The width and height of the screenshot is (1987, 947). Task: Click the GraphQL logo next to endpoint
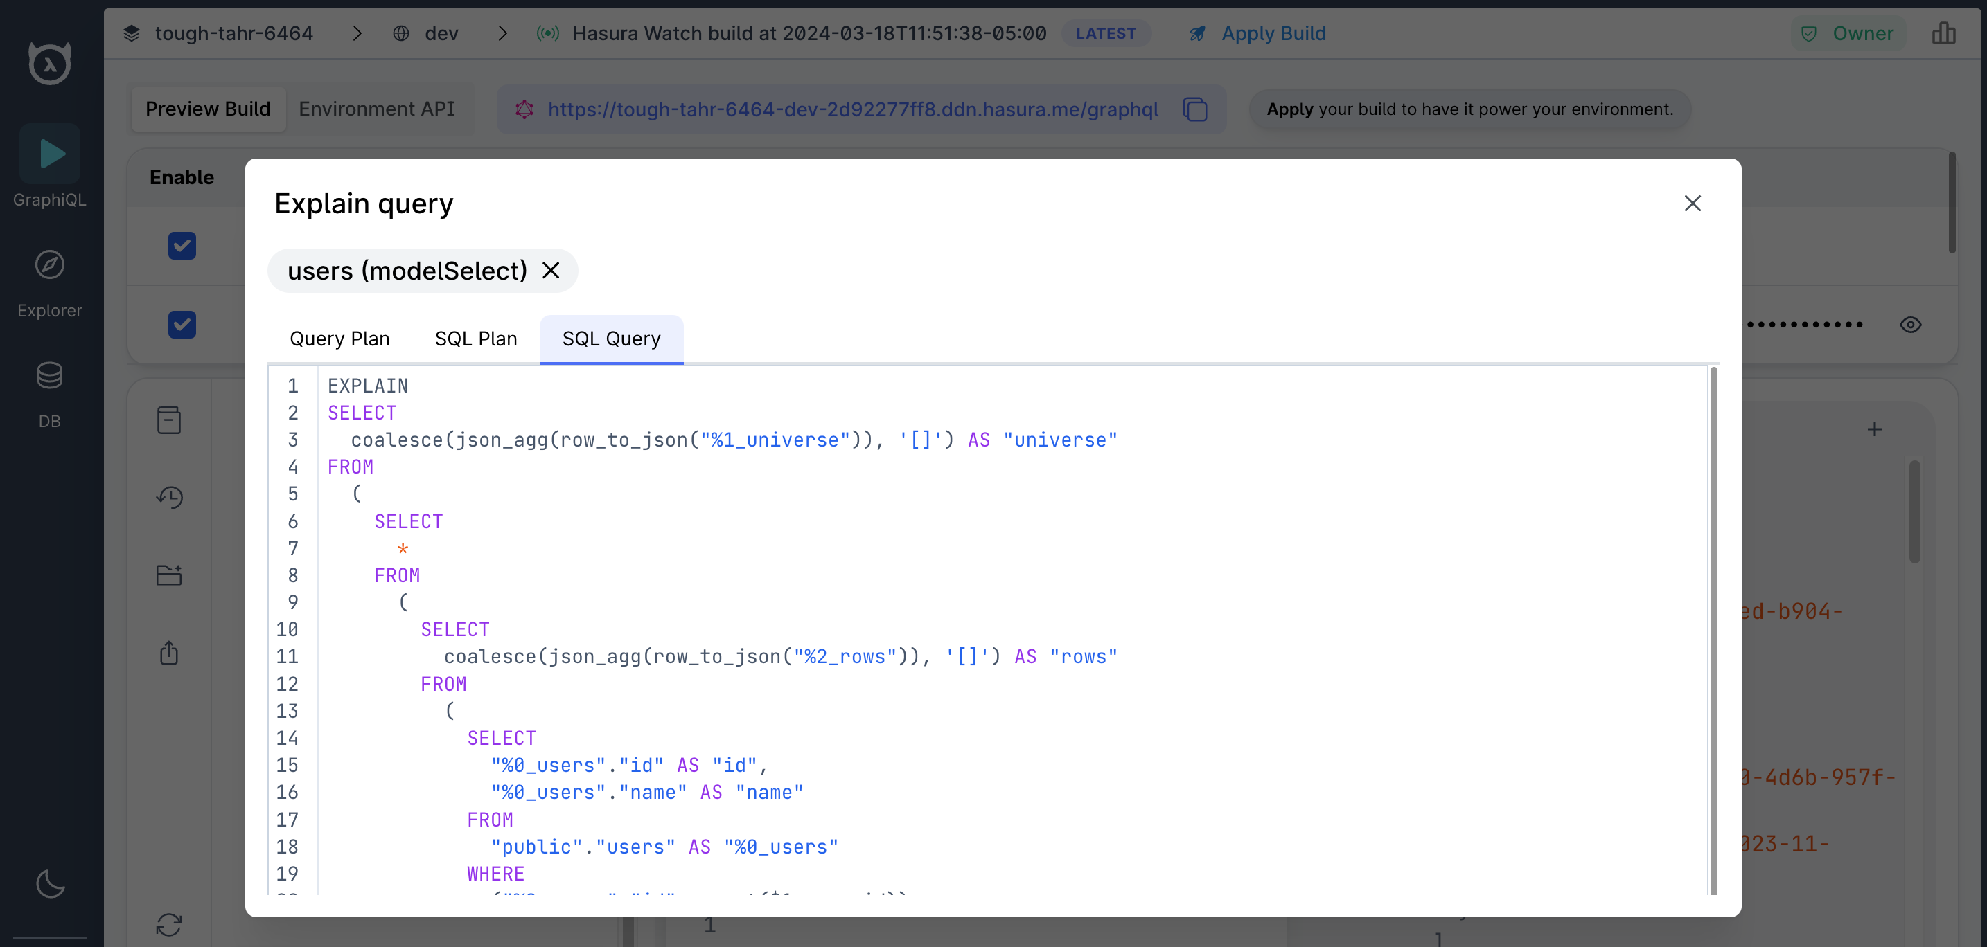524,109
